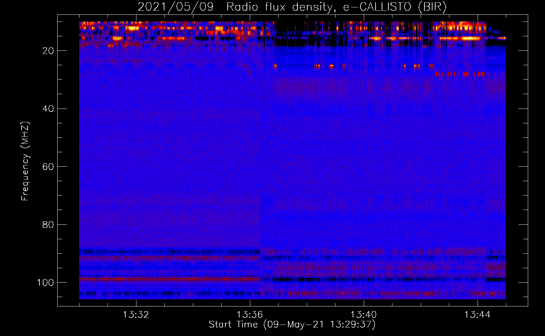Click the time tick label '13:36'
The image size is (545, 336).
[250, 315]
